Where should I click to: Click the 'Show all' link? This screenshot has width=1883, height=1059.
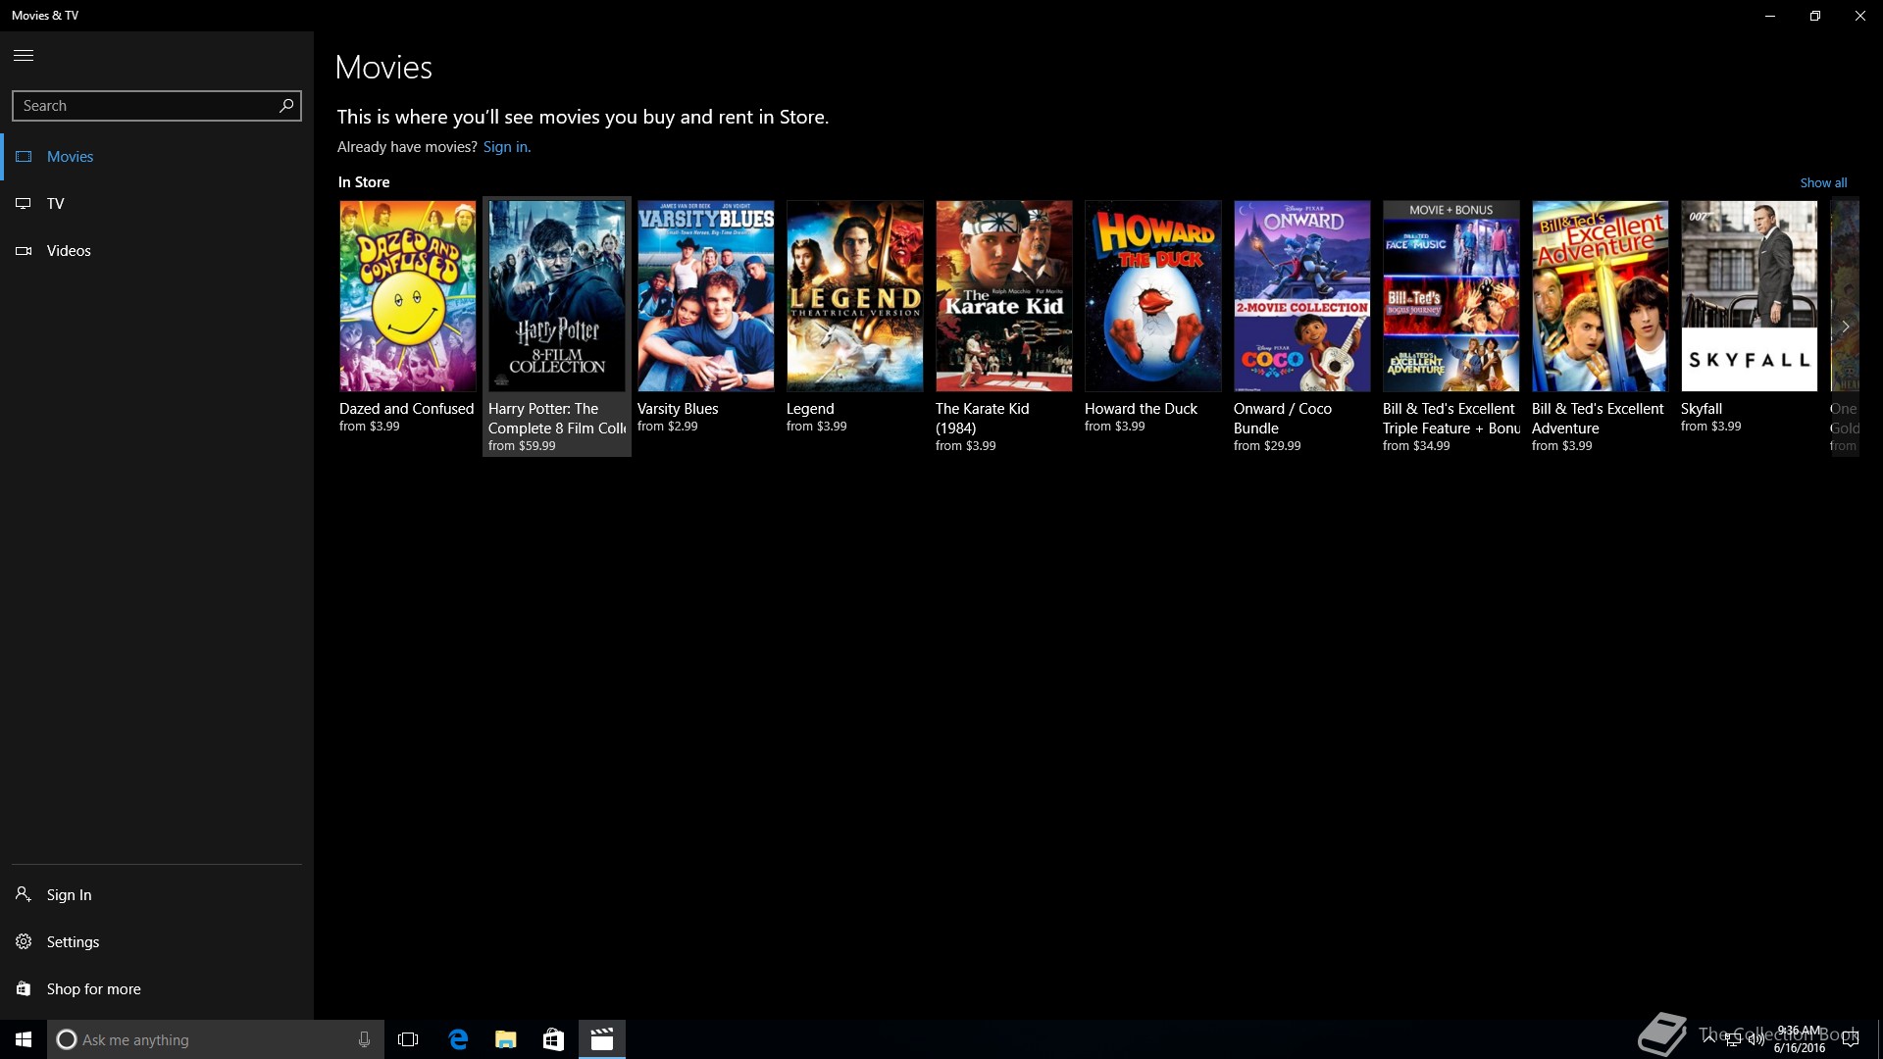point(1823,182)
